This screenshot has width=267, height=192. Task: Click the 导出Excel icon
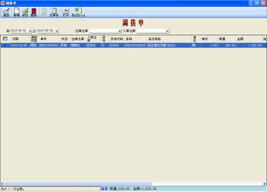tap(78, 12)
